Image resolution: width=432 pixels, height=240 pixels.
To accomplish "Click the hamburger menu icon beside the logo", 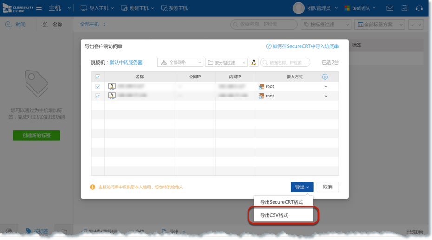I will pos(39,8).
